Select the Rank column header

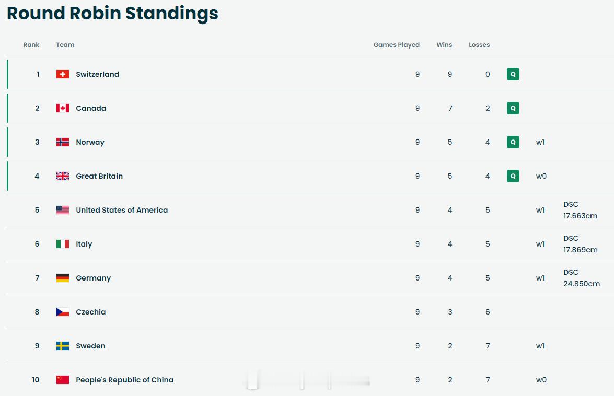coord(31,45)
